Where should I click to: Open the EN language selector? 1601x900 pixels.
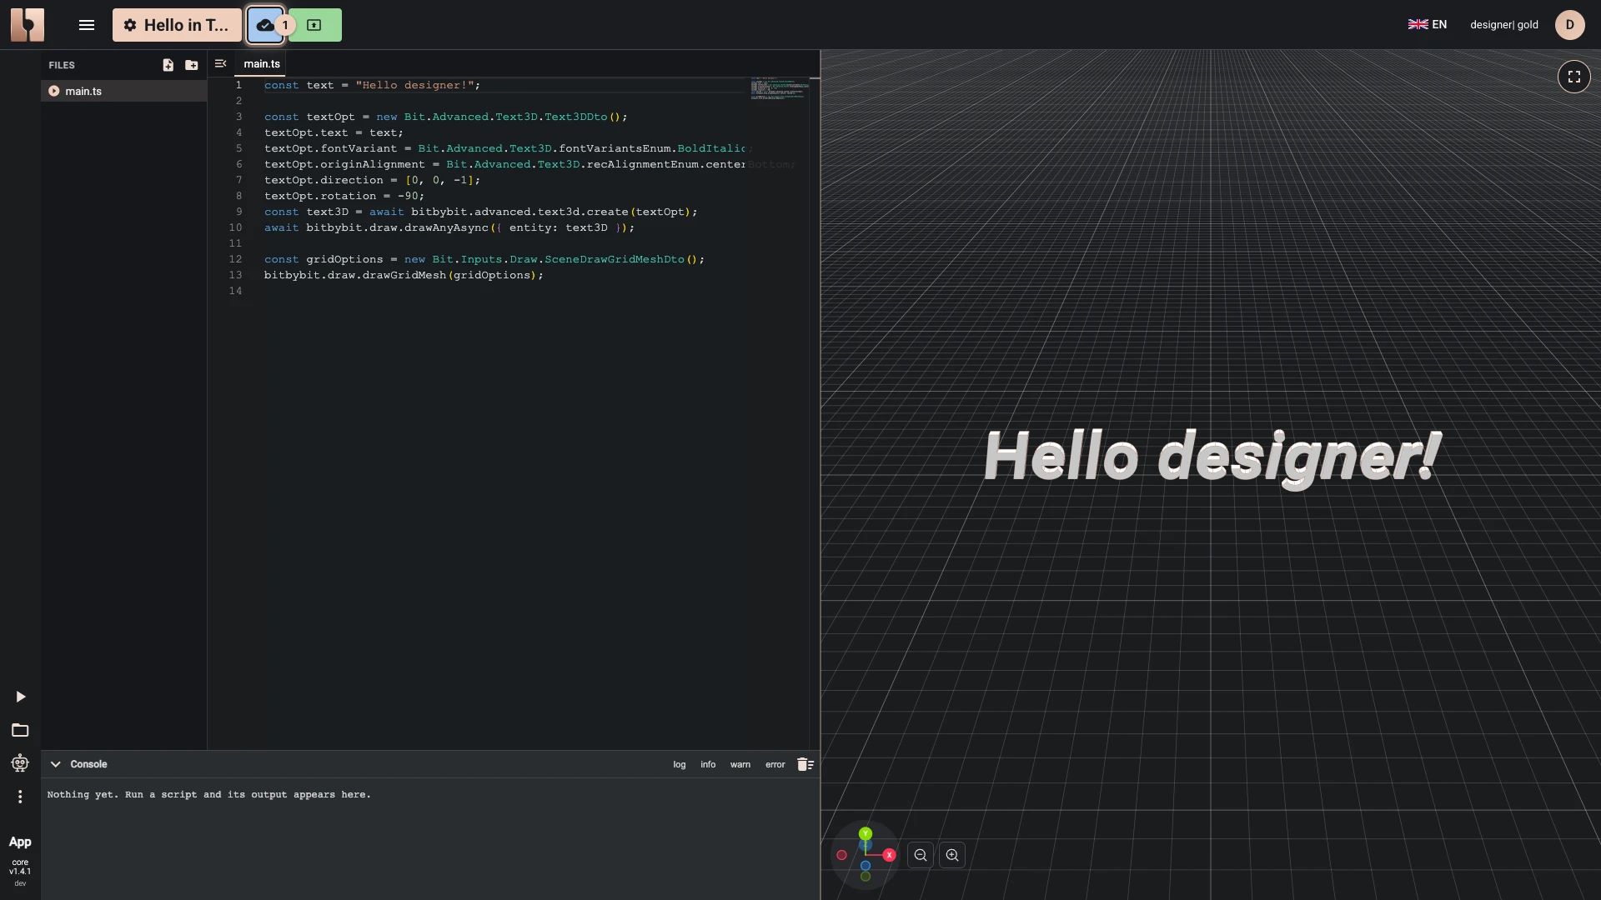click(1428, 24)
